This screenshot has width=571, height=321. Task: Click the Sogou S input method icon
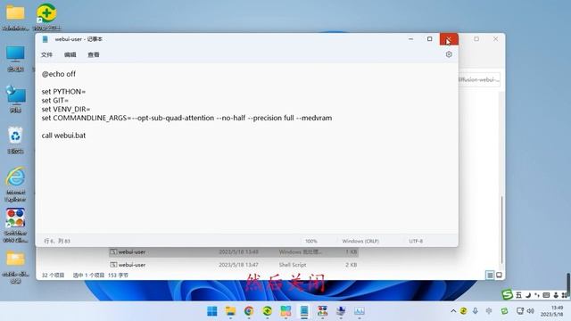click(x=507, y=294)
